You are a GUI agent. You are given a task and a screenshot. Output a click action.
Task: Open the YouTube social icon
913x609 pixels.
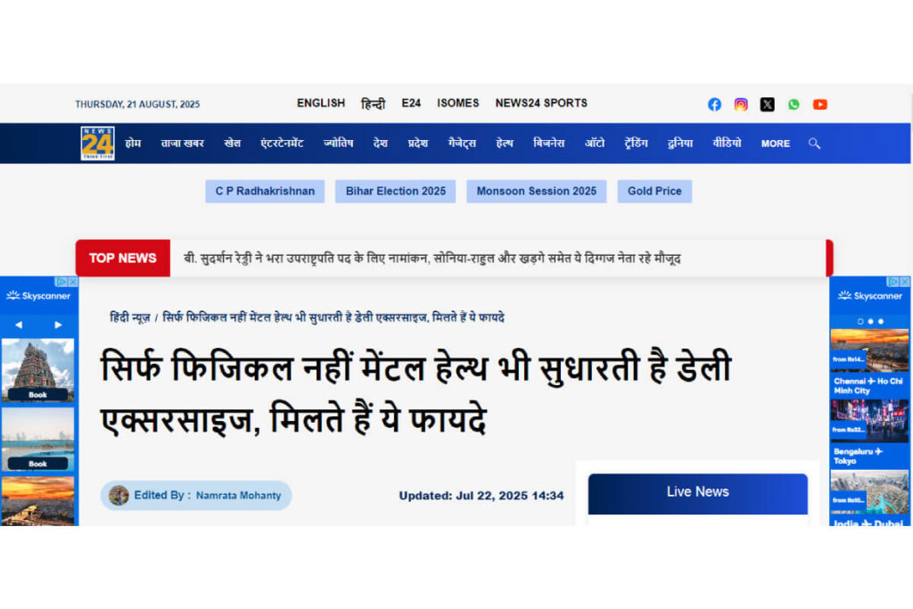[x=820, y=104]
